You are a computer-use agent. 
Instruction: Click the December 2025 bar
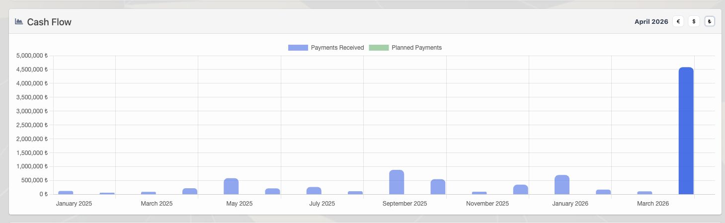pyautogui.click(x=521, y=189)
